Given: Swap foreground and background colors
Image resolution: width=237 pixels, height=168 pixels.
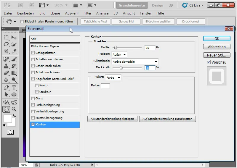Looking at the screenshot, I should click(x=14, y=116).
